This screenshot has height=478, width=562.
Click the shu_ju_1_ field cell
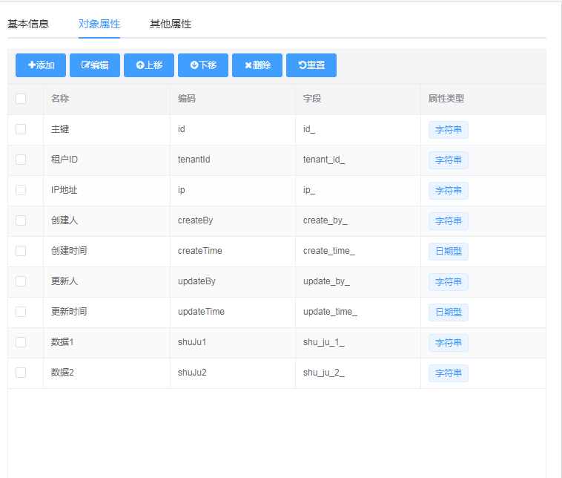[x=323, y=342]
